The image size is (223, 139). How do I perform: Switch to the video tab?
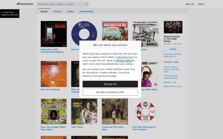click(x=70, y=11)
